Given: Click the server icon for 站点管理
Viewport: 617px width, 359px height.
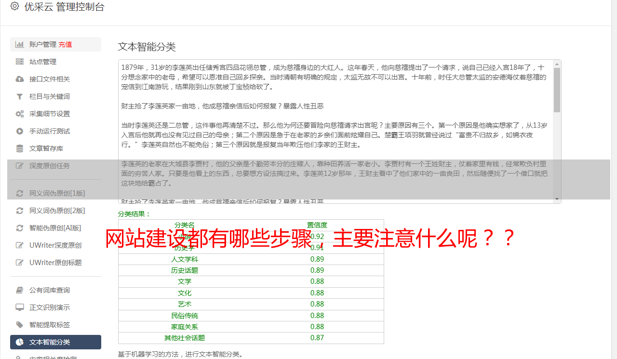Looking at the screenshot, I should tap(20, 62).
